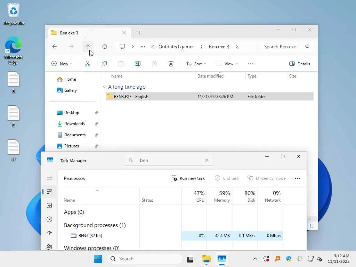This screenshot has height=267, width=356.
Task: Select the BEN3 (32 bit) process
Action: (x=170, y=236)
